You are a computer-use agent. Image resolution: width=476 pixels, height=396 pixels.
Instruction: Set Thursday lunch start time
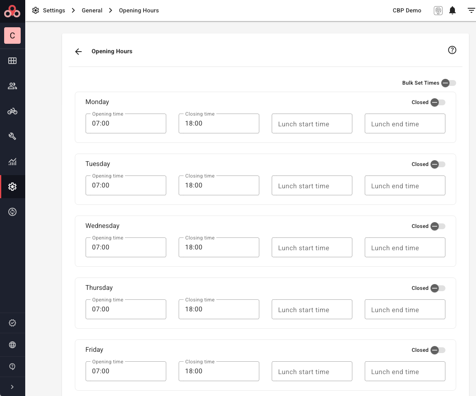click(312, 309)
